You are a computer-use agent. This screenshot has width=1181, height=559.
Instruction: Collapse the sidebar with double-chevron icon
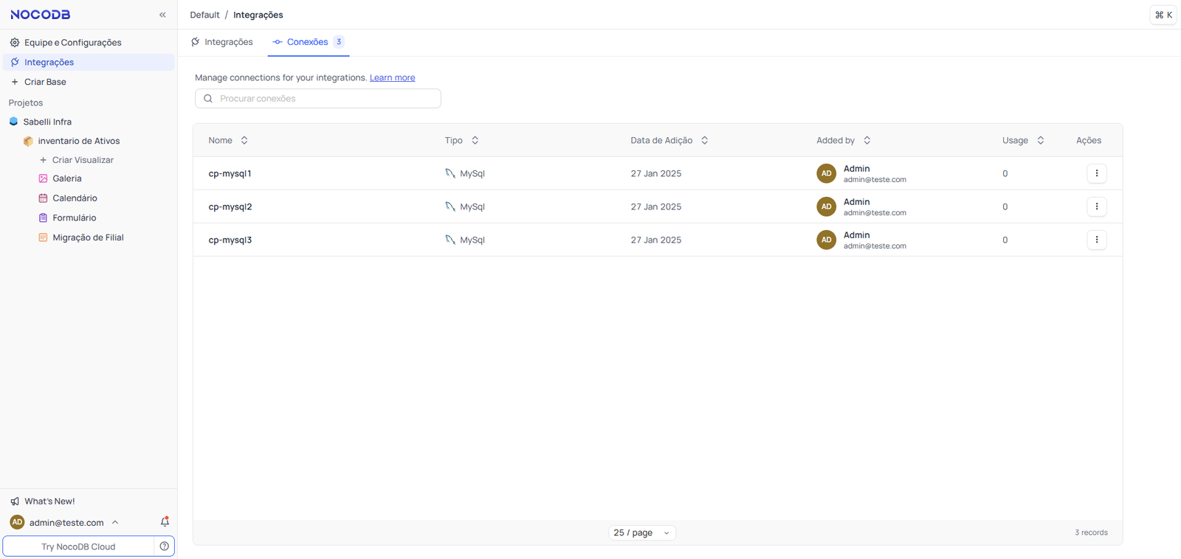(x=162, y=15)
